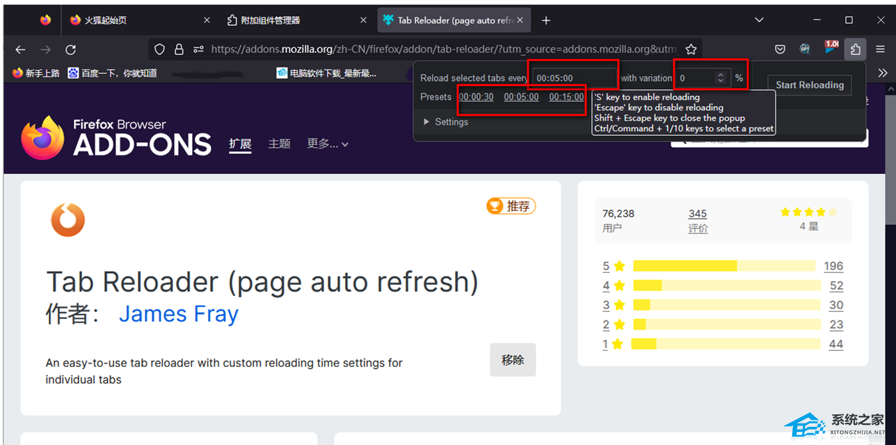The width and height of the screenshot is (896, 445).
Task: Select the 00:05:00 preset
Action: 521,97
